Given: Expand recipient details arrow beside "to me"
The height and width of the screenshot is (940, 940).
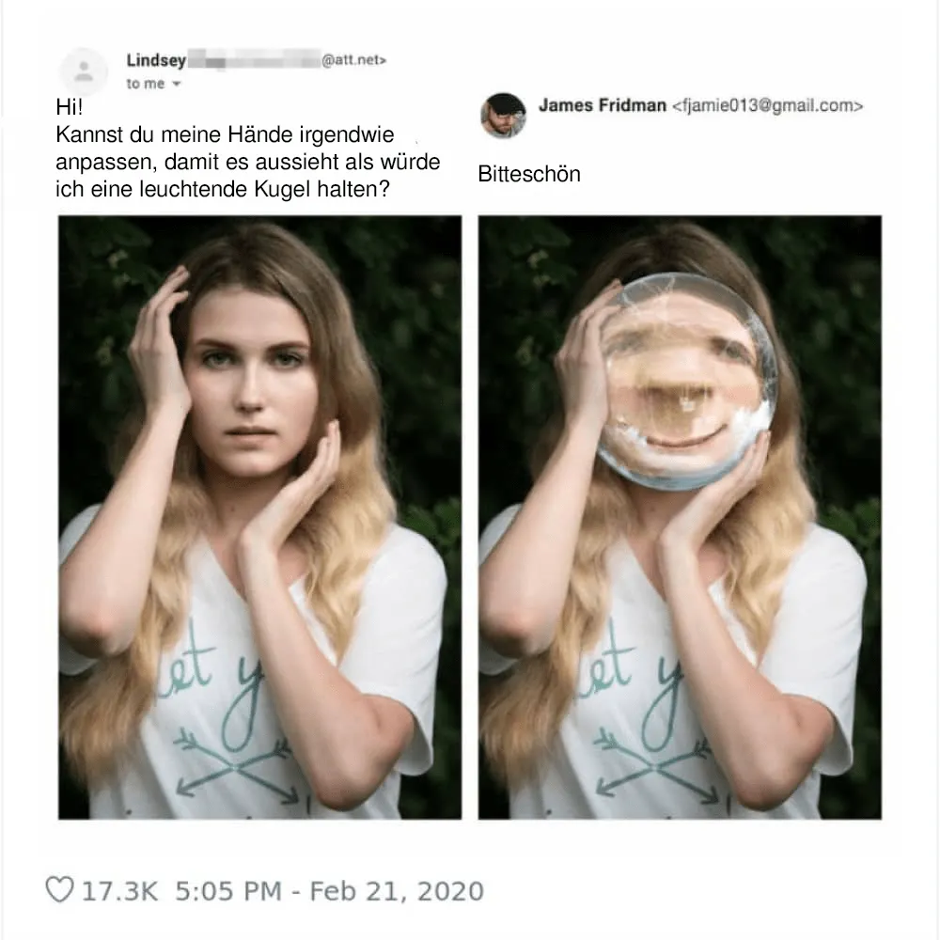Looking at the screenshot, I should coord(177,84).
